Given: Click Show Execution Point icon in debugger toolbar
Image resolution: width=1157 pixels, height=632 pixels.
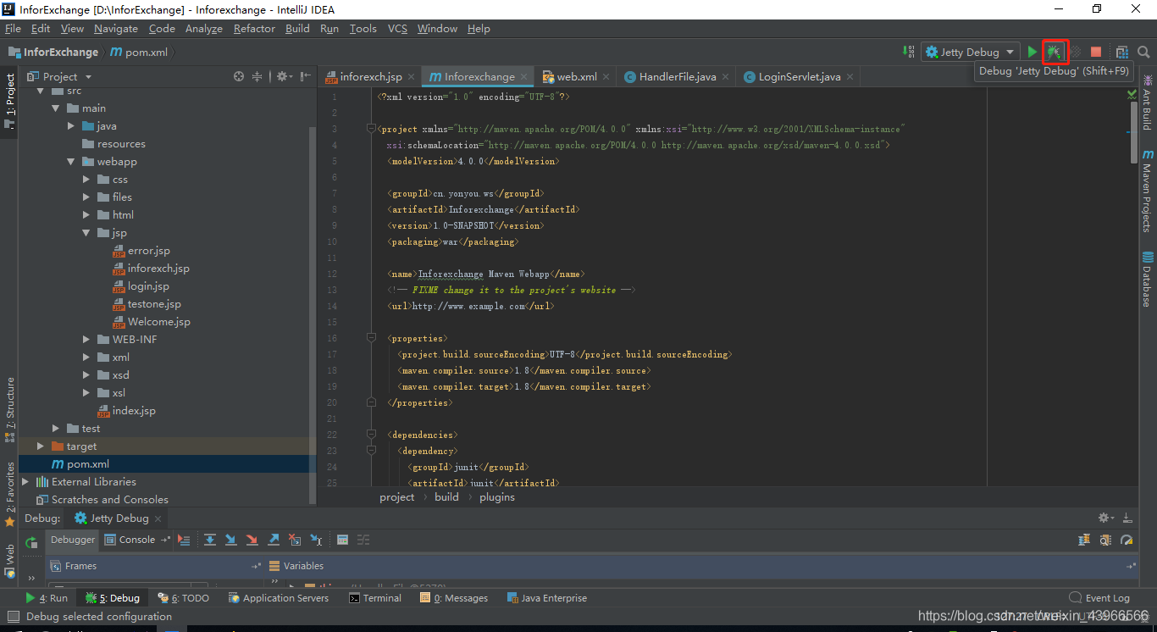Looking at the screenshot, I should (x=184, y=540).
